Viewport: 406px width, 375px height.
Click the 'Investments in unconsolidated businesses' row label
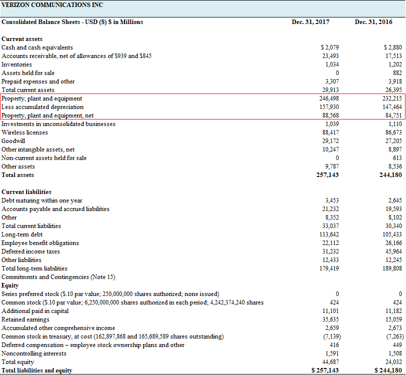(x=59, y=124)
